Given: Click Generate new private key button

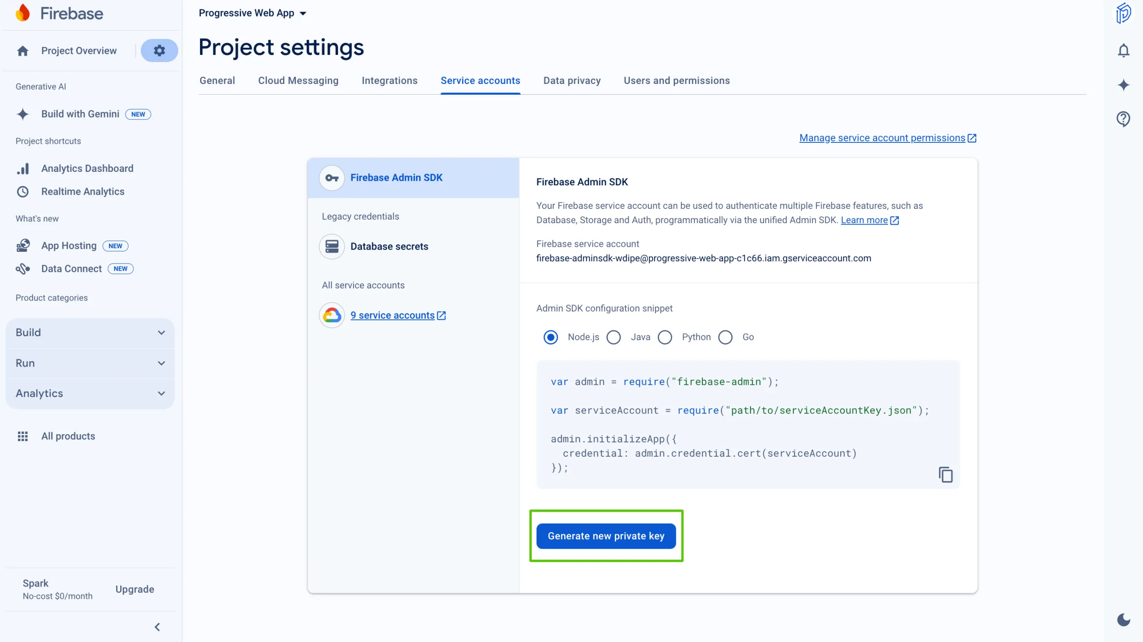Looking at the screenshot, I should pos(606,536).
